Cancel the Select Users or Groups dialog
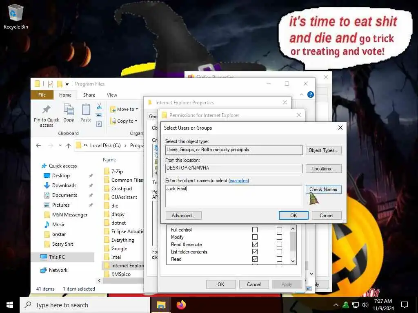 pyautogui.click(x=327, y=215)
